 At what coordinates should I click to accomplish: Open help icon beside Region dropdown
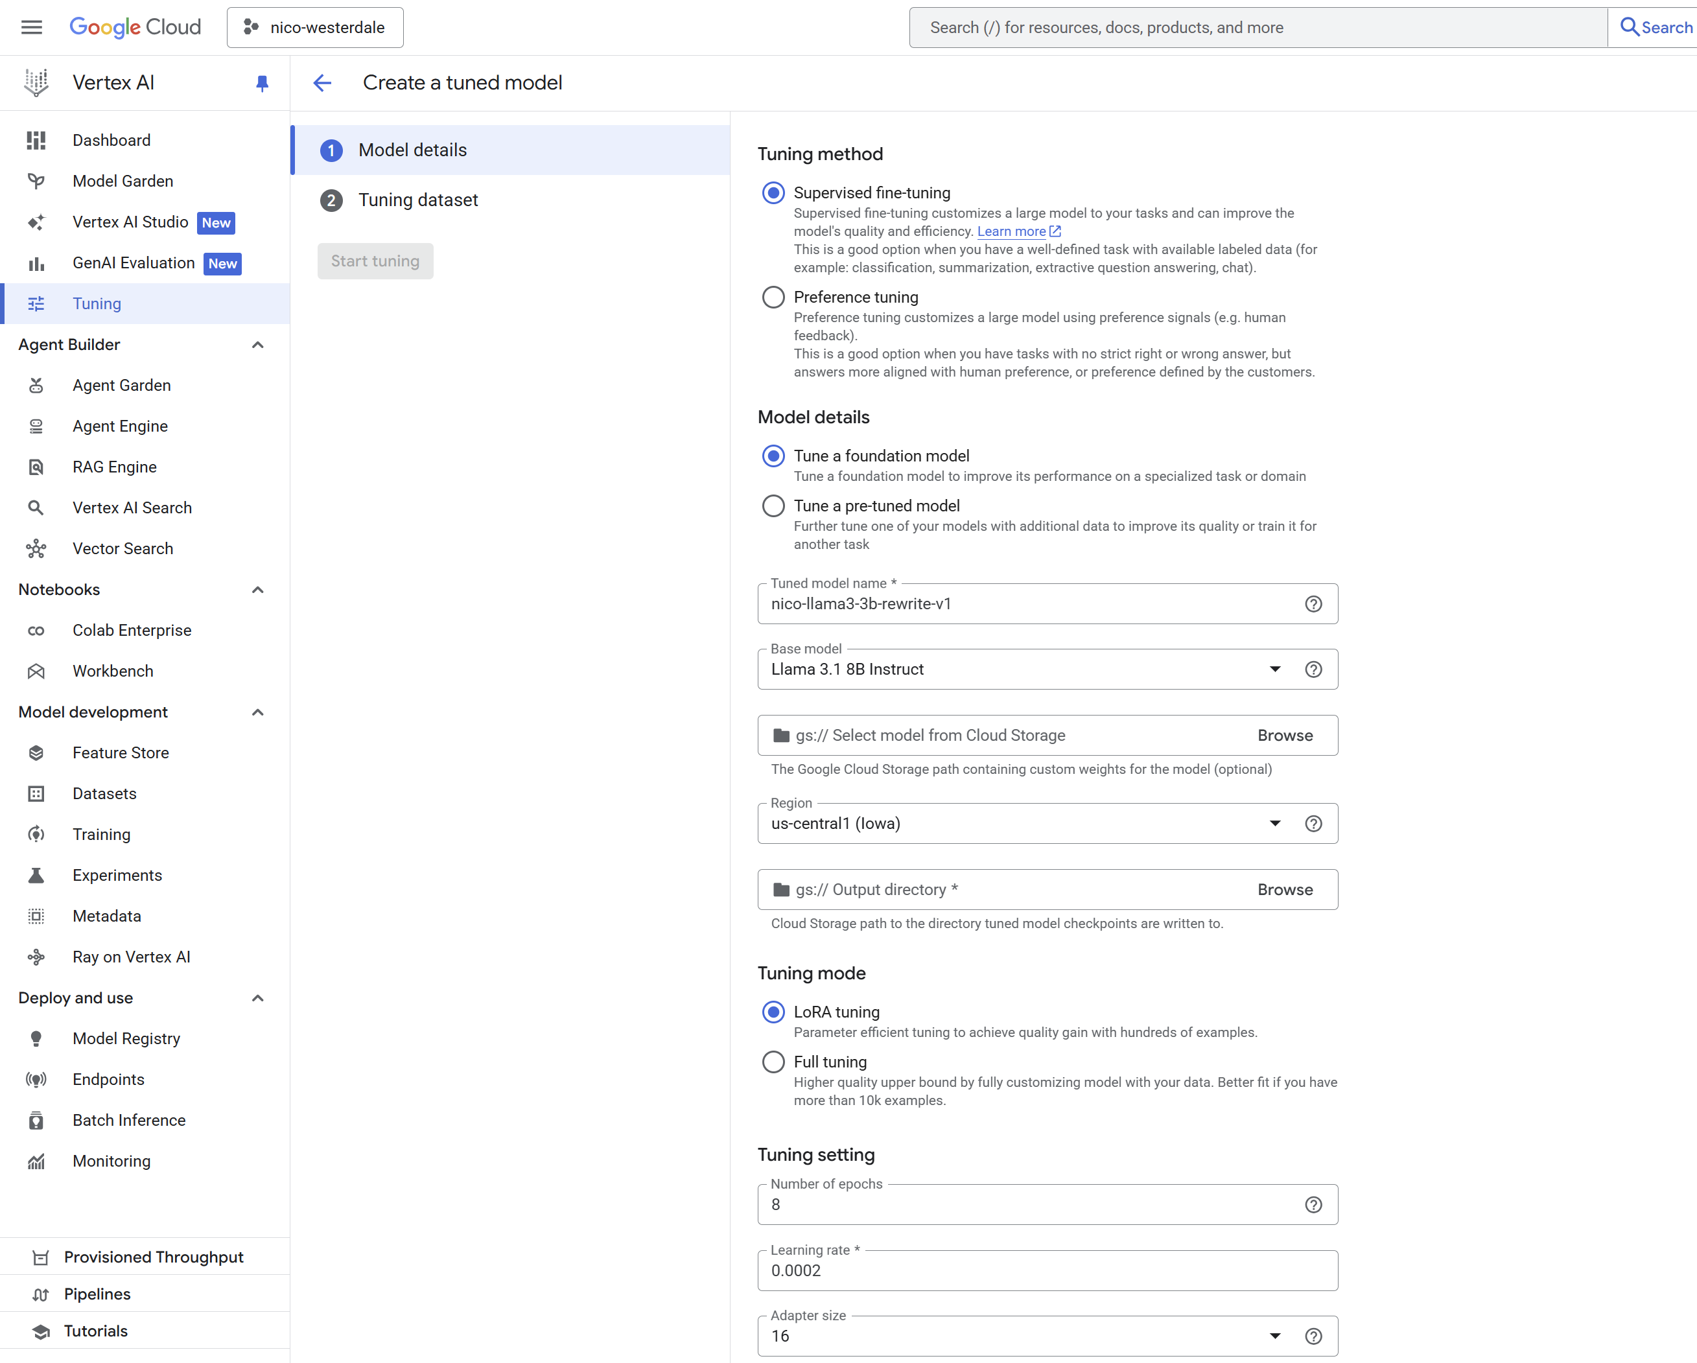click(x=1313, y=823)
